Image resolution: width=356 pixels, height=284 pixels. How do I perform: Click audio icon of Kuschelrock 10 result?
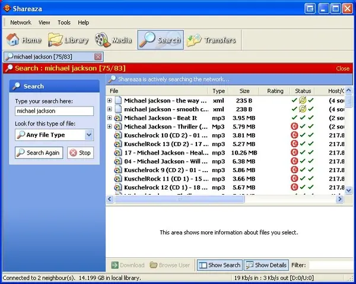[x=118, y=135]
